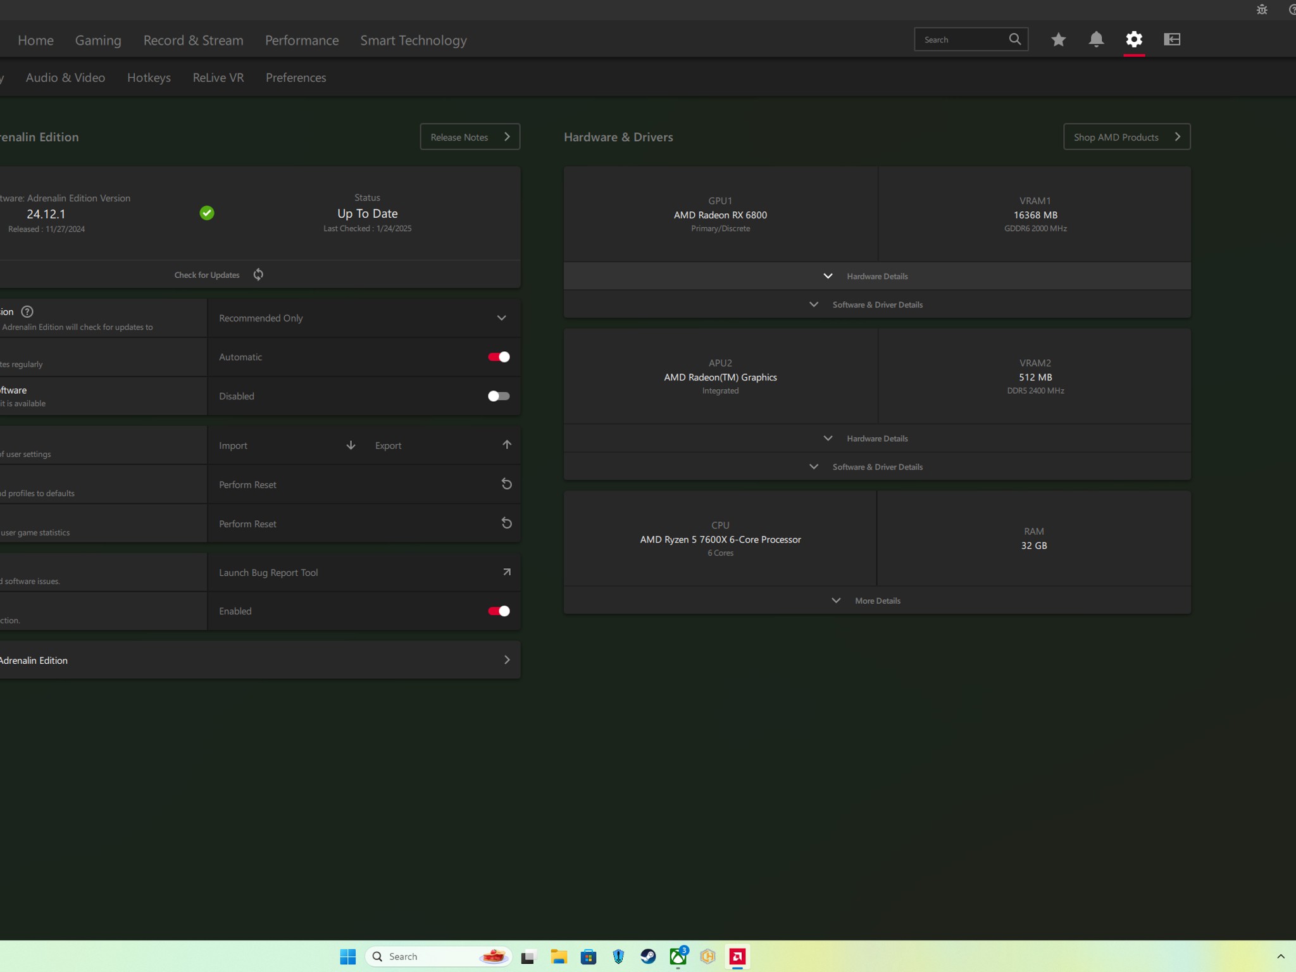Click Shop AMD Products button
The height and width of the screenshot is (972, 1296).
pyautogui.click(x=1126, y=137)
